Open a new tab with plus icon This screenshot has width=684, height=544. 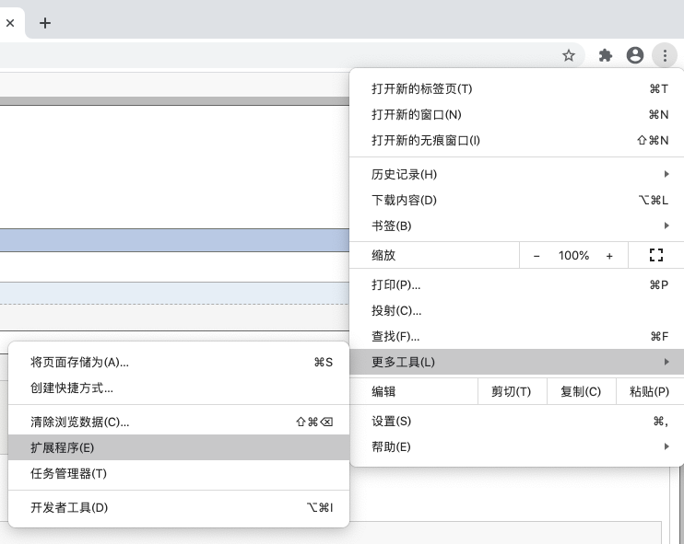click(x=45, y=23)
